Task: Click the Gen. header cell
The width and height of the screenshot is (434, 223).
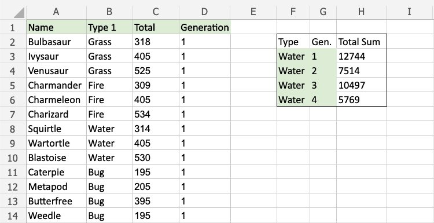Action: (x=323, y=42)
